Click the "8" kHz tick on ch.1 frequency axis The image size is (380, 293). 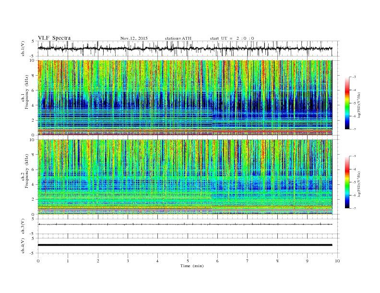(34, 76)
